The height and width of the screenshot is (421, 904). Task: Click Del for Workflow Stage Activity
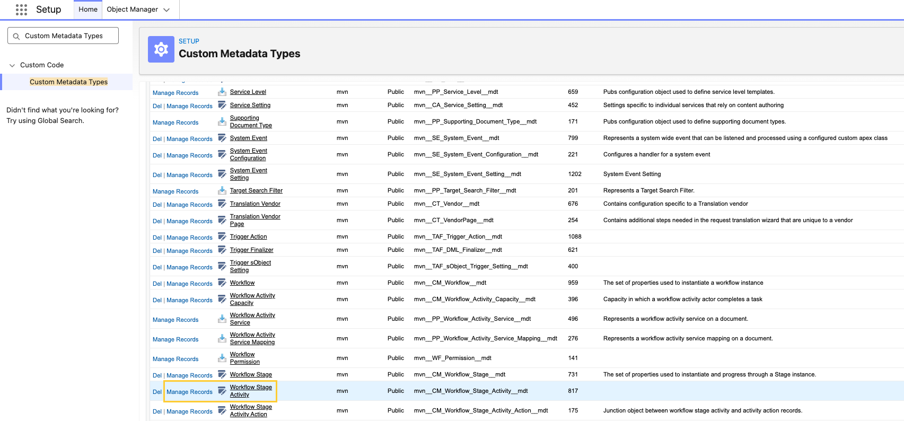point(157,392)
